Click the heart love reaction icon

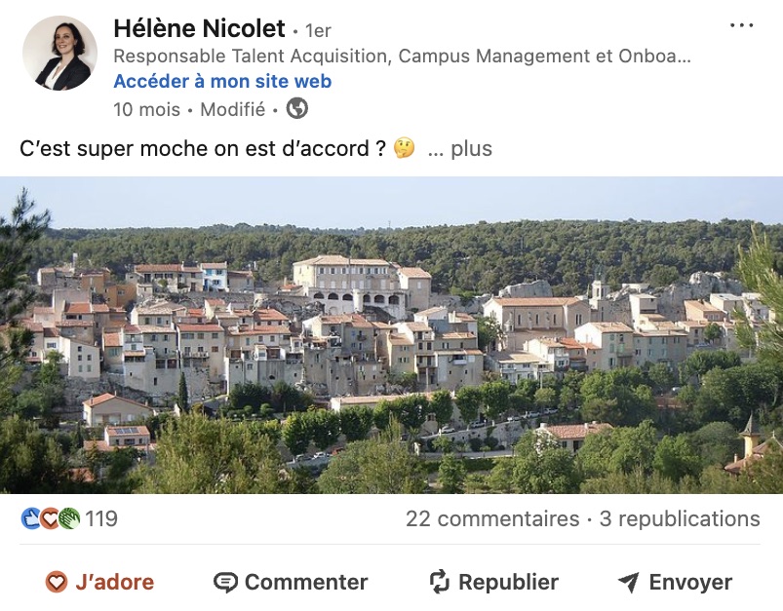coord(50,518)
